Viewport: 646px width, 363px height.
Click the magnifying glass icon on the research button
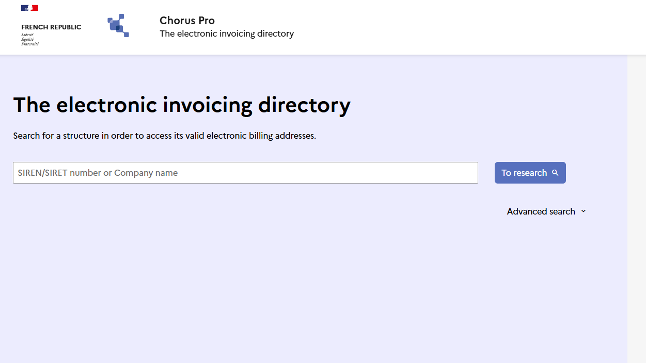556,173
